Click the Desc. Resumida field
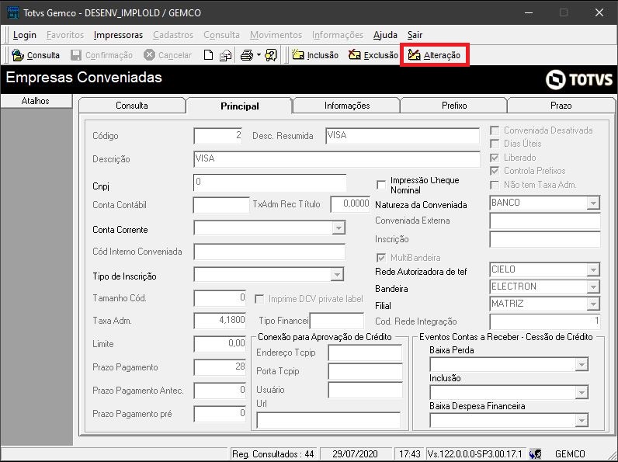This screenshot has width=618, height=462. pos(403,136)
